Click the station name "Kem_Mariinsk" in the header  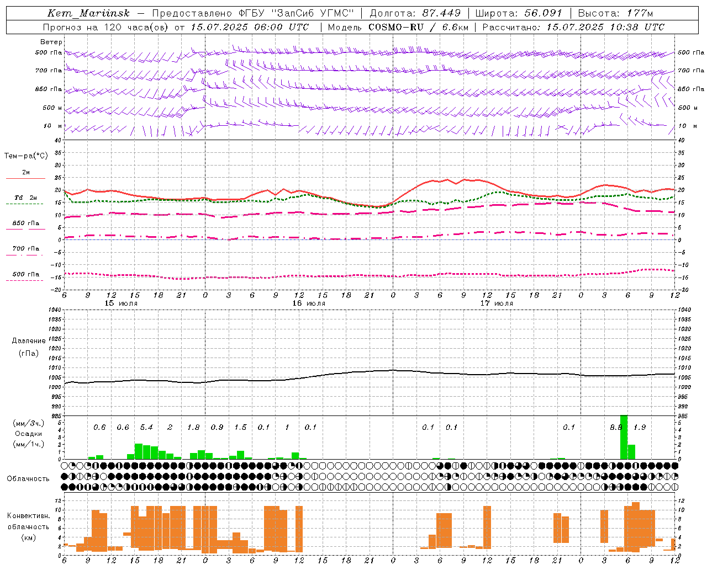[88, 13]
